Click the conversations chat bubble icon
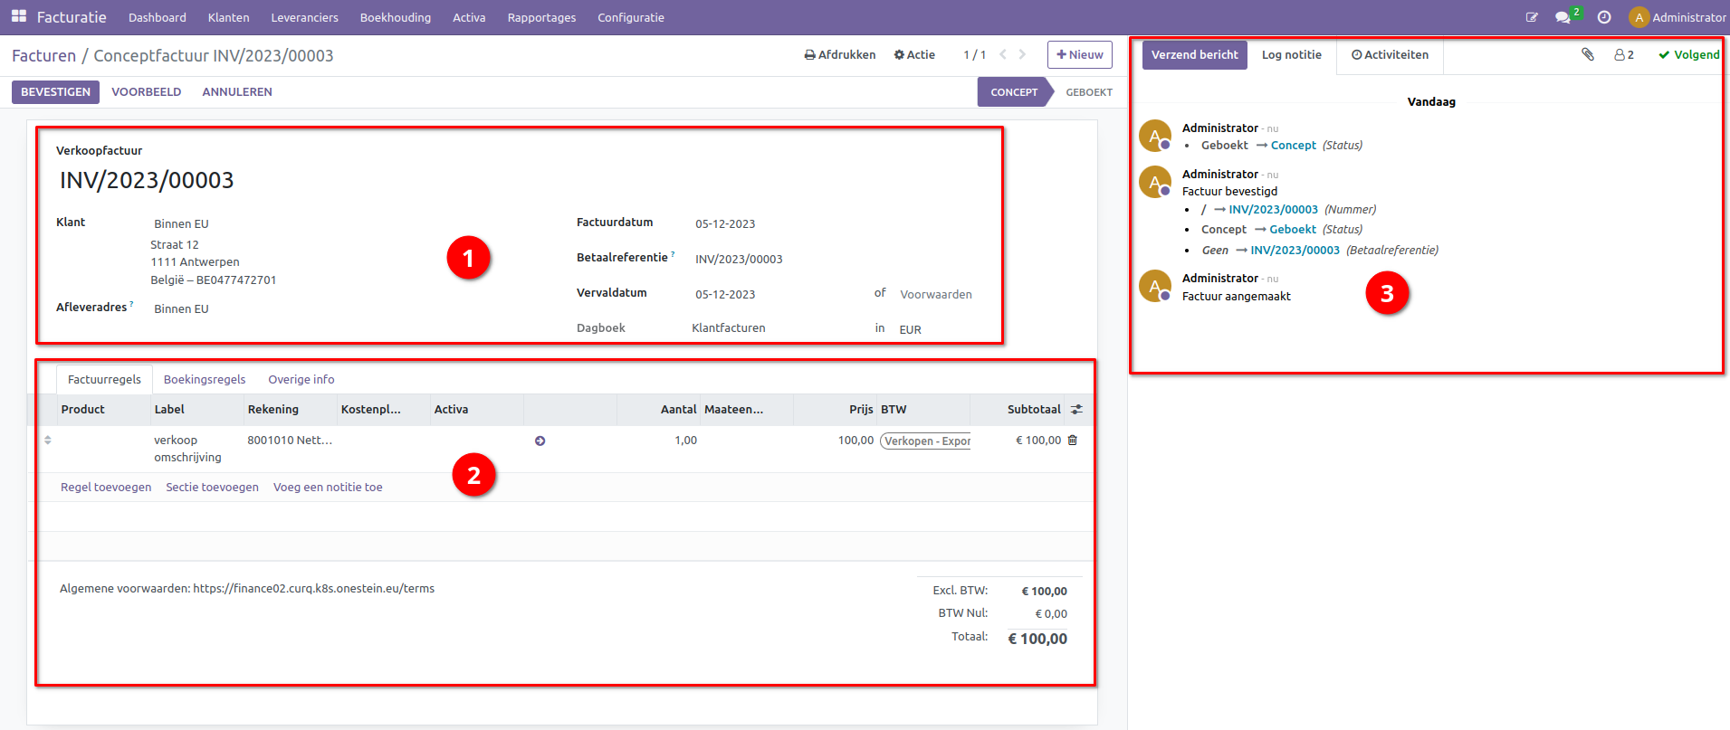The width and height of the screenshot is (1730, 730). click(1562, 17)
